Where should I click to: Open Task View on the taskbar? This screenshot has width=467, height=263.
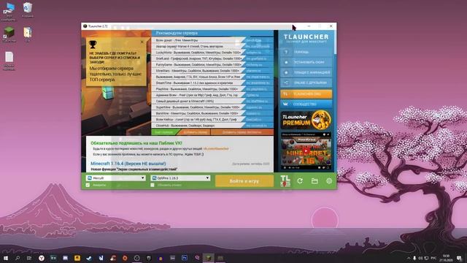29,258
